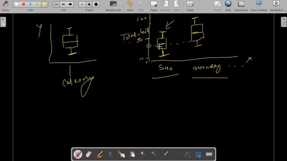Open the OpenBoard menu
Viewport: 287px width, 161px height.
tap(276, 6)
